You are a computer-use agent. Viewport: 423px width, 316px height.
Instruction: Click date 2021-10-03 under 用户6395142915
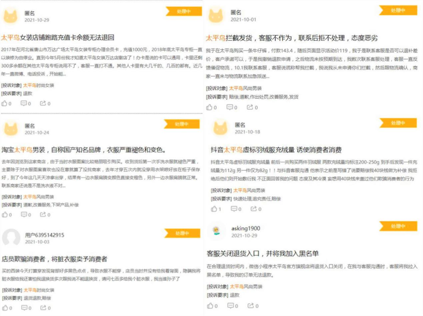37,242
